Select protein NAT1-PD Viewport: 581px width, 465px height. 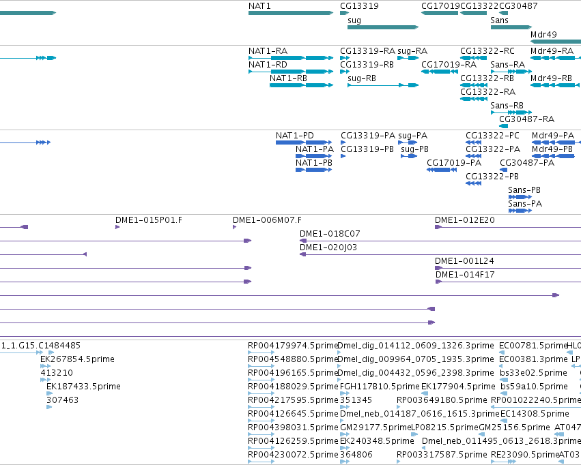click(304, 142)
